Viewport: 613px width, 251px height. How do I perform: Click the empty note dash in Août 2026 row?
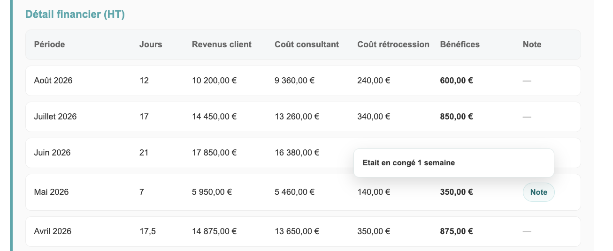pyautogui.click(x=527, y=81)
